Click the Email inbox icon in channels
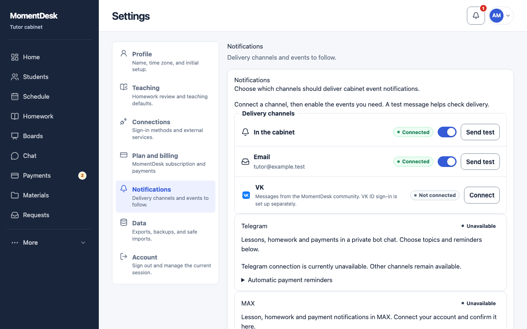Viewport: 527px width, 329px height. [245, 162]
